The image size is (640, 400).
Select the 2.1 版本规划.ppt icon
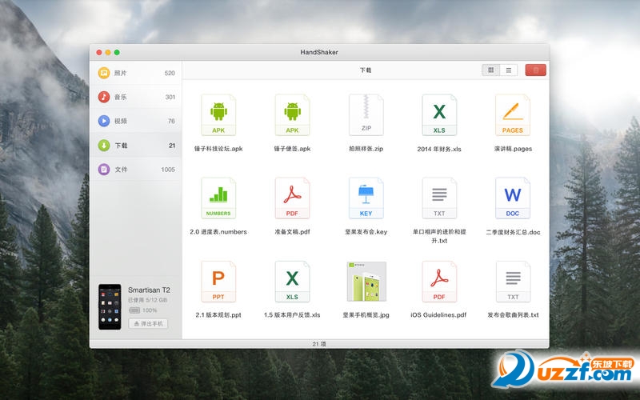[x=218, y=282]
